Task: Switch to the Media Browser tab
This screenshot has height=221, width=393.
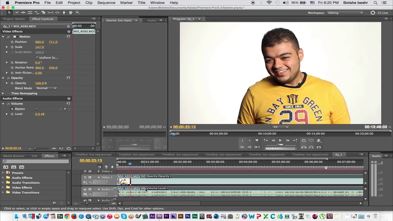Action: click(14, 156)
